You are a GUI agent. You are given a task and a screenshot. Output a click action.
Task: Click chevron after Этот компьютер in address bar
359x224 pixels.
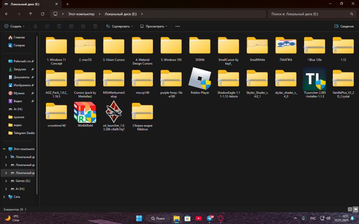99,14
